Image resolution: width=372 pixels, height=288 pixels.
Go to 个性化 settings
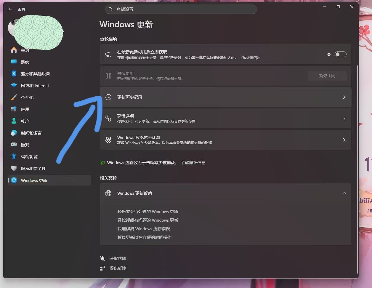(x=49, y=97)
